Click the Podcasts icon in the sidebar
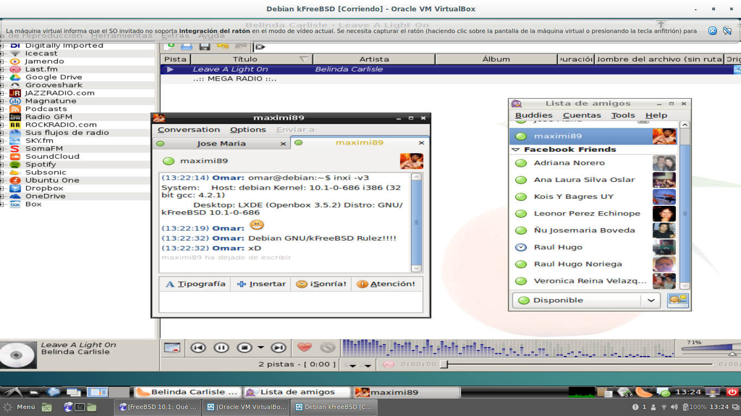 pyautogui.click(x=15, y=109)
